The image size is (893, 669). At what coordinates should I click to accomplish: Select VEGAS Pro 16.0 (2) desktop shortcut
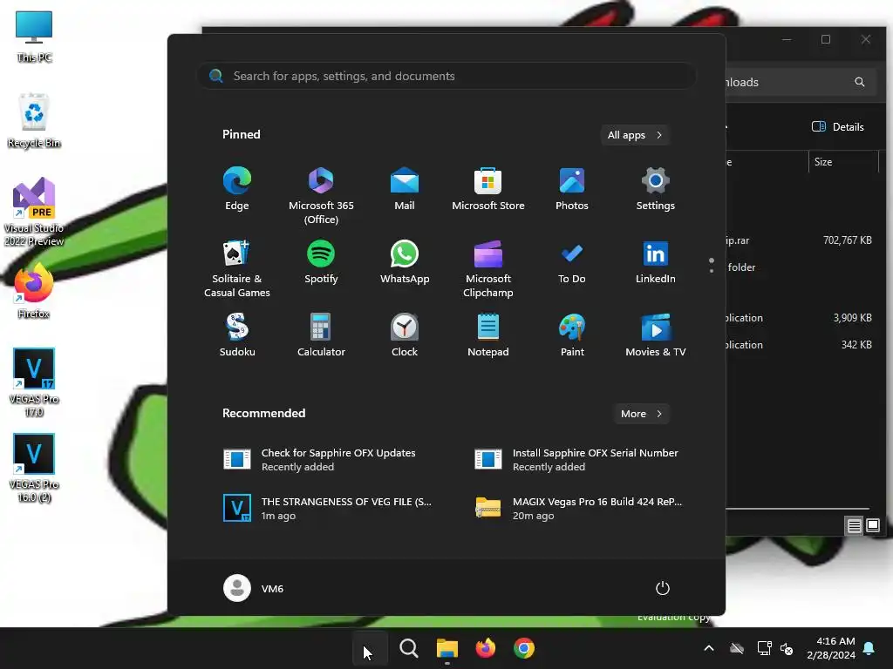[x=34, y=468]
